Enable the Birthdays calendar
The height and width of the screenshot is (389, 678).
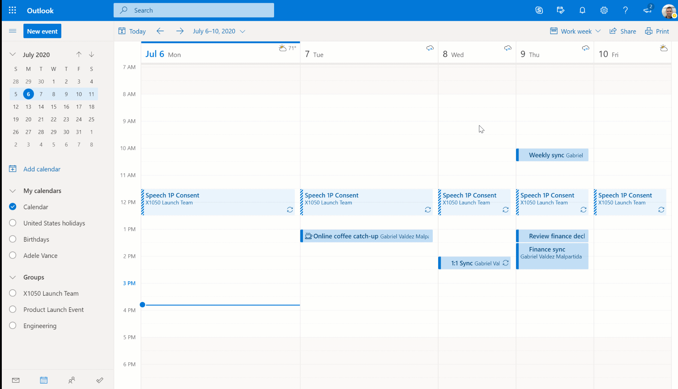click(x=13, y=239)
